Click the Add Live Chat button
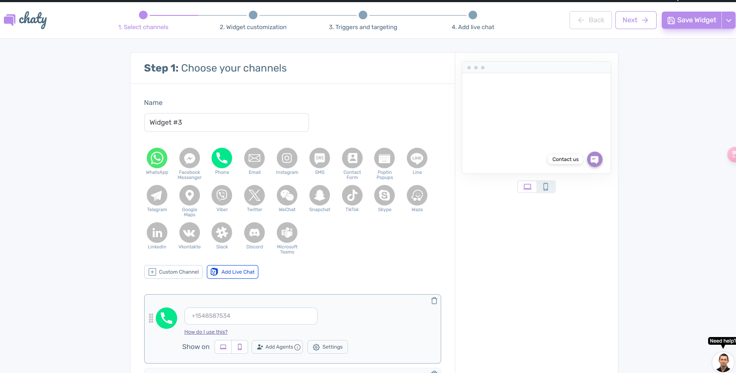The image size is (736, 373). (x=233, y=272)
